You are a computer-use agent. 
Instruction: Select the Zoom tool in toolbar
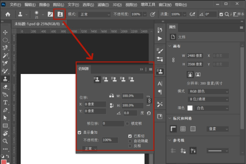click(x=5, y=141)
